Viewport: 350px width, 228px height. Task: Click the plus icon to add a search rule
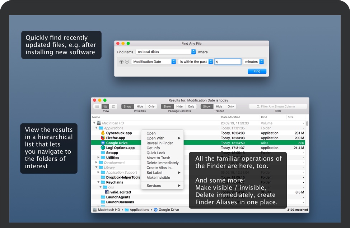121,62
